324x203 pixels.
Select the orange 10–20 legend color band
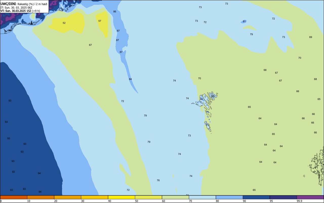pos(40,197)
